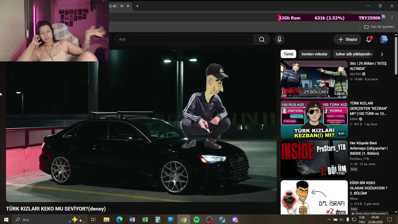Click the video title TÜRK KIZLARI KEKO MU SEVİYOR

click(x=56, y=209)
